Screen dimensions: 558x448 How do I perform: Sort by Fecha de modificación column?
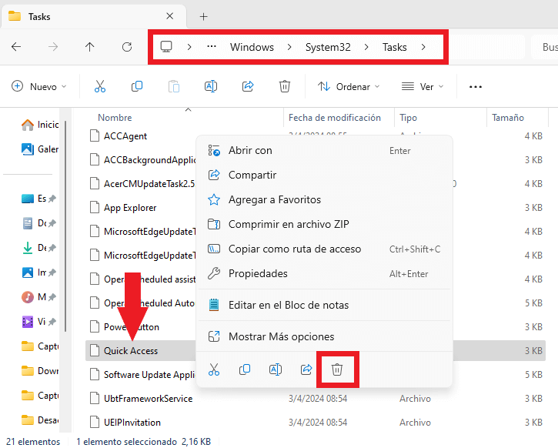point(335,118)
